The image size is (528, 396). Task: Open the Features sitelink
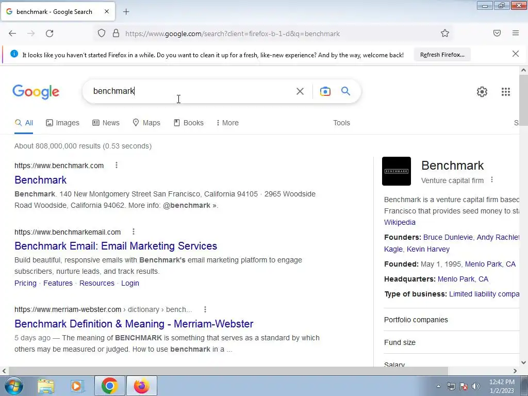pos(58,283)
